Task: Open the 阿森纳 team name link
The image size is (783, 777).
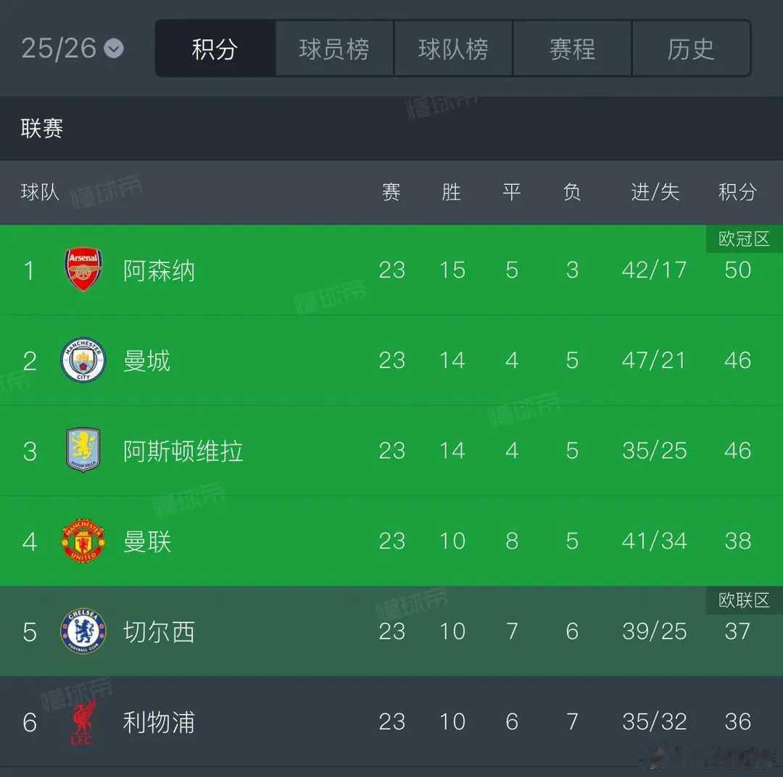Action: click(159, 270)
